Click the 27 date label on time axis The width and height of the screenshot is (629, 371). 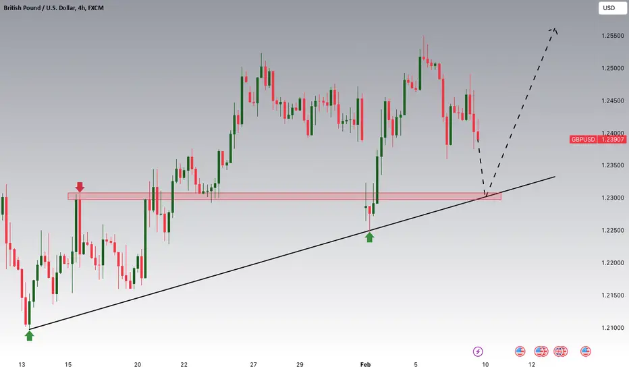pos(254,364)
